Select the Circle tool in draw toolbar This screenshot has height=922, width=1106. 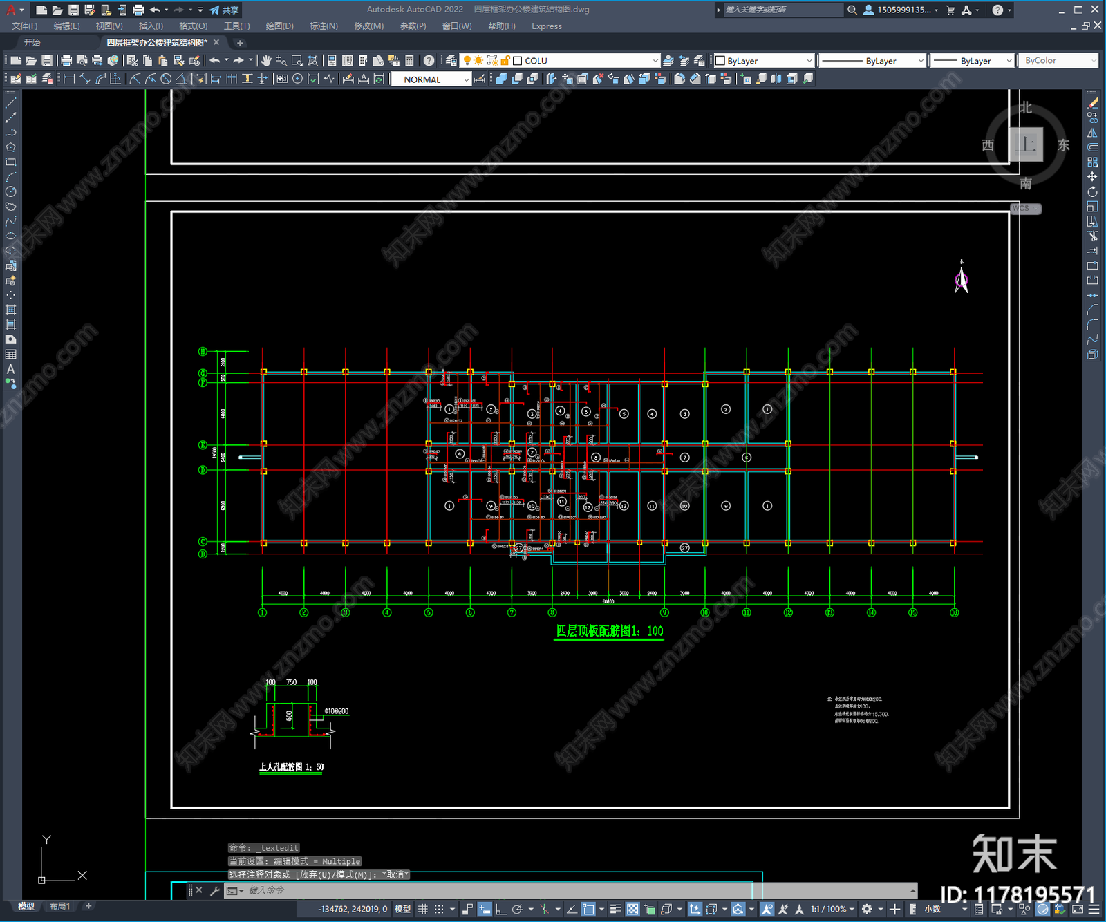tap(10, 191)
